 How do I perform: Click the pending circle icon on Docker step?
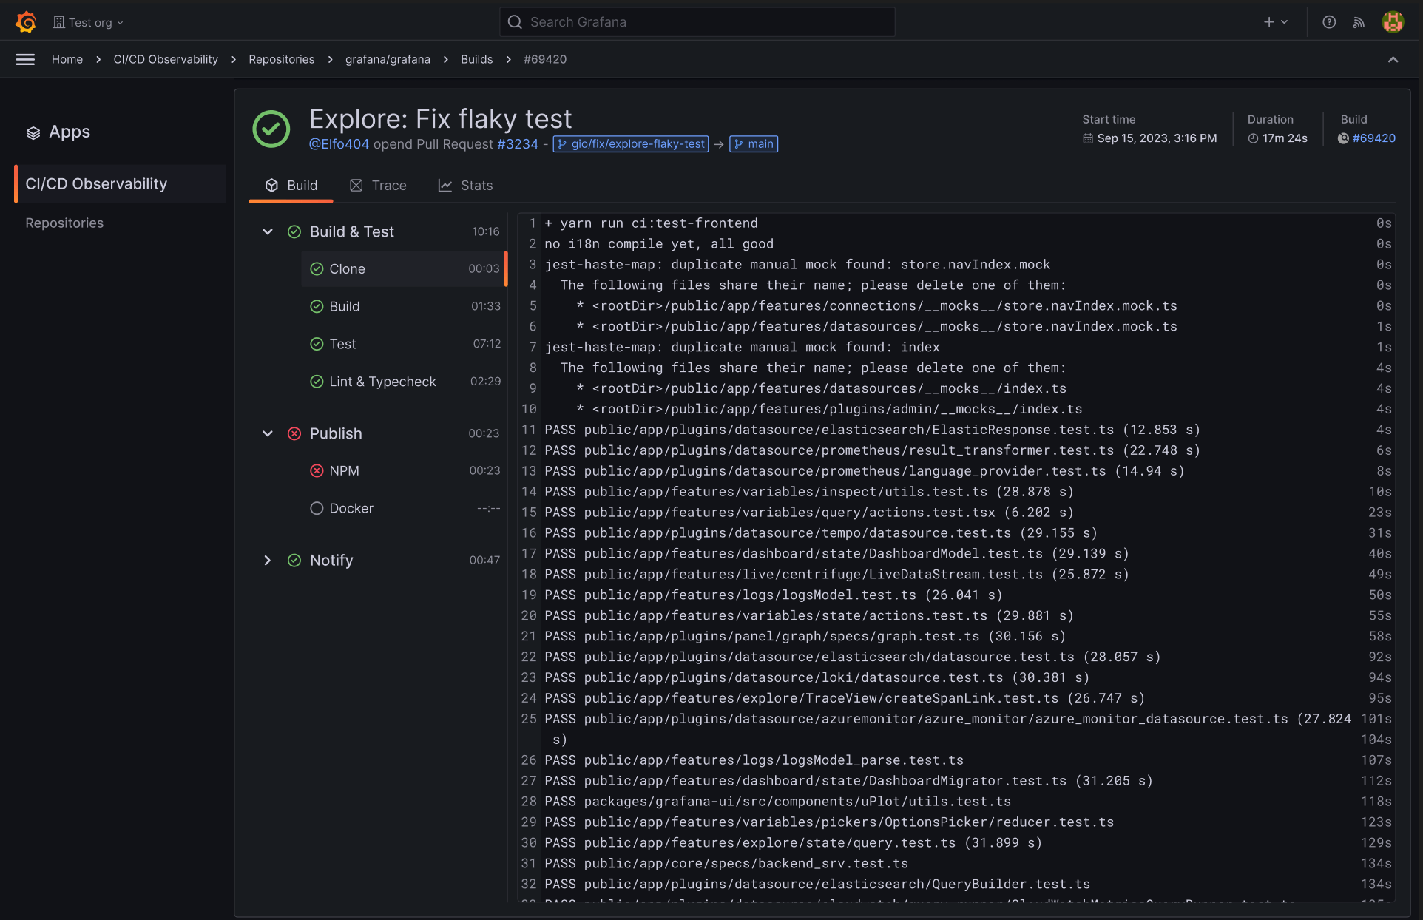coord(317,508)
